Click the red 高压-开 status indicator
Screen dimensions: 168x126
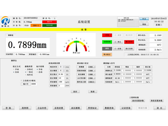tap(49, 22)
